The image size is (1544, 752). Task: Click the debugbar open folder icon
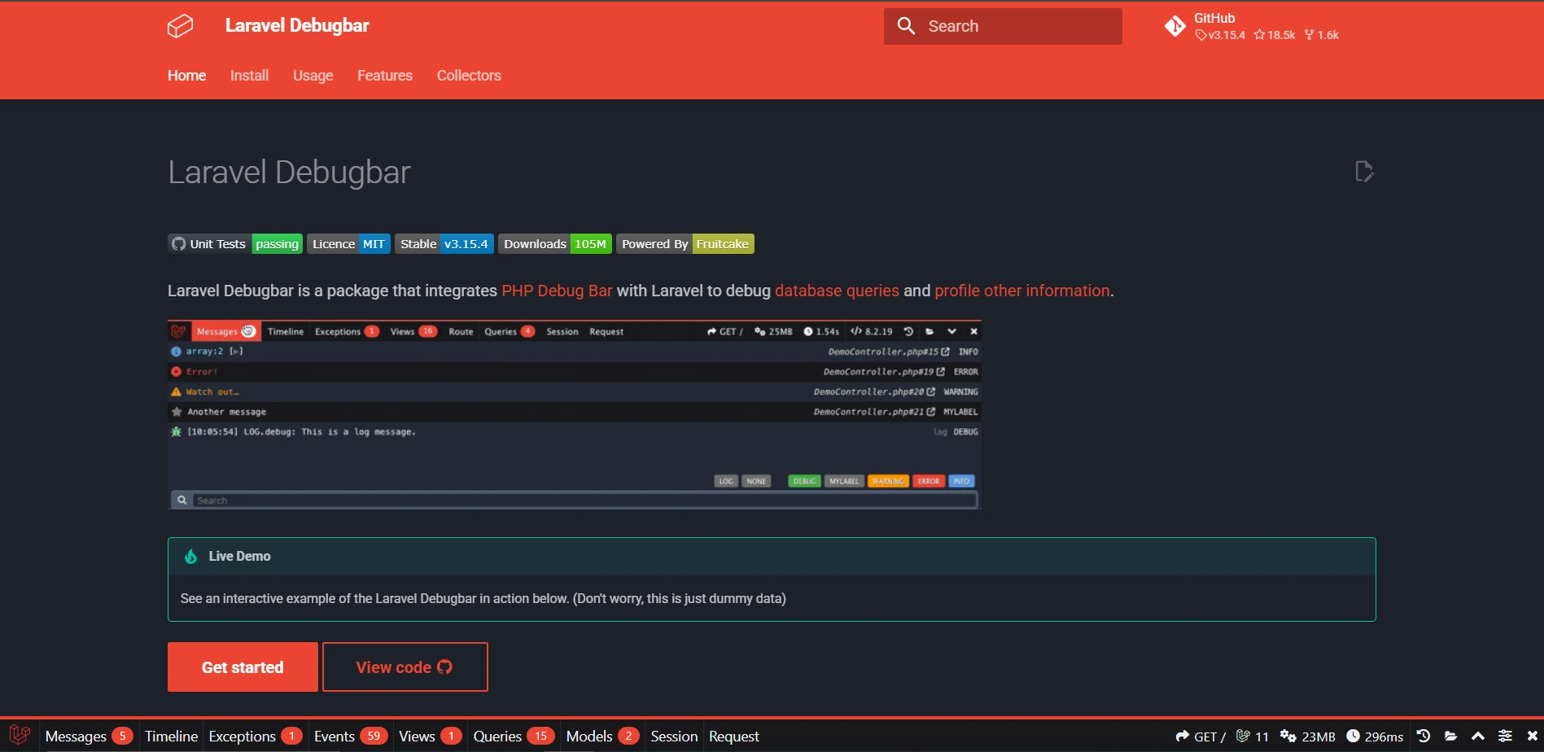click(x=1450, y=736)
